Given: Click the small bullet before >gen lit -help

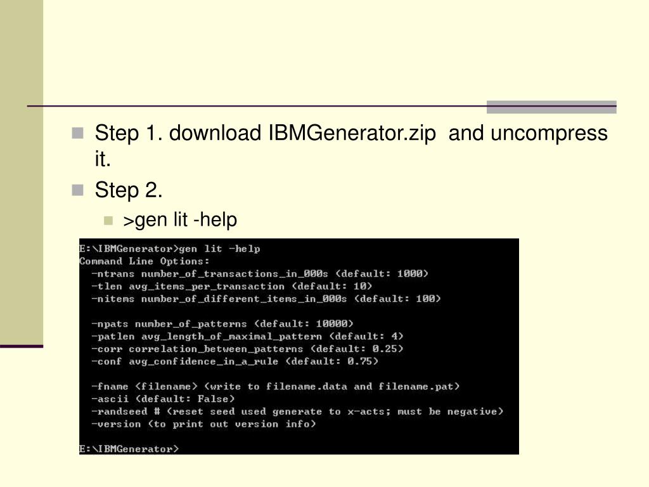Looking at the screenshot, I should [x=108, y=220].
